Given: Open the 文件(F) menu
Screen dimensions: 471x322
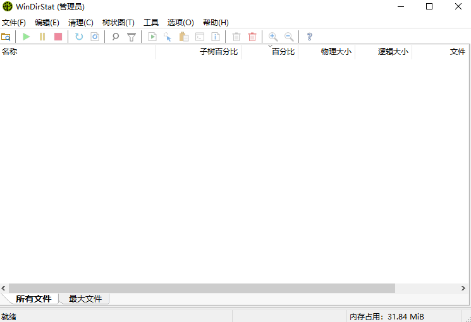Looking at the screenshot, I should click(x=14, y=23).
